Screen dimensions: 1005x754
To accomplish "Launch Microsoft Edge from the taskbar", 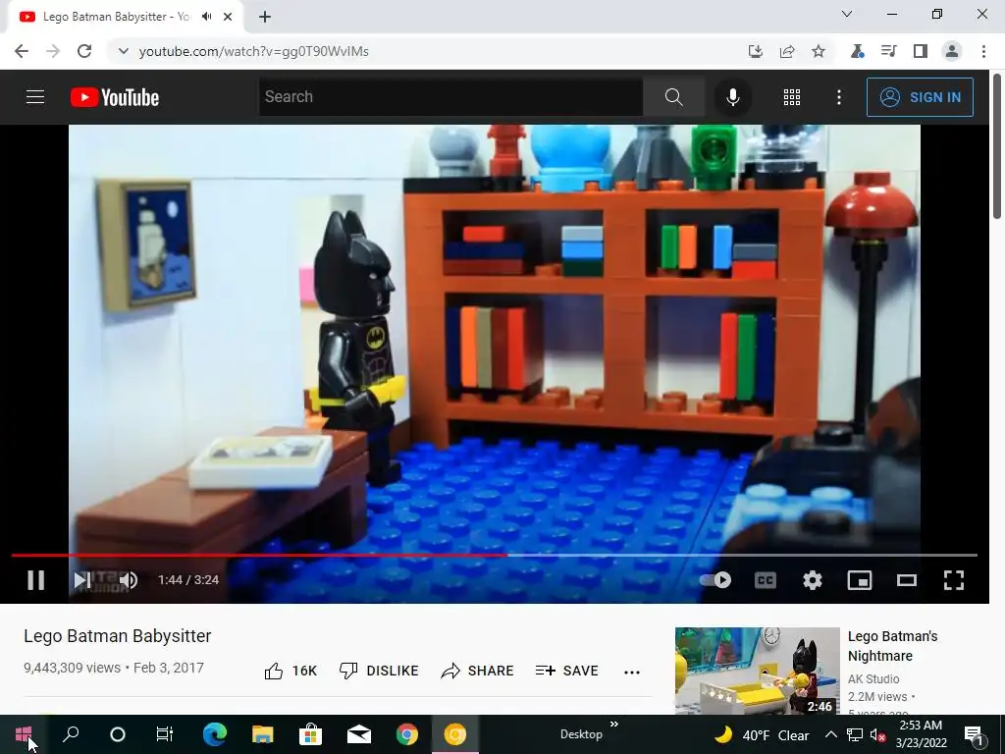I will point(215,734).
